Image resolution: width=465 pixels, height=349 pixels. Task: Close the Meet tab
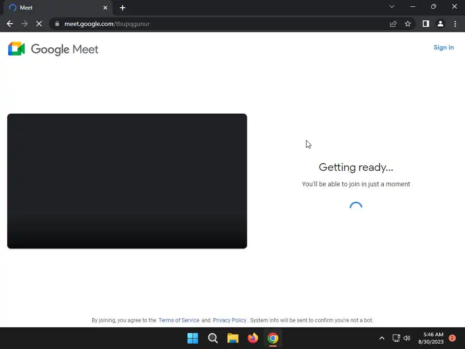(105, 8)
